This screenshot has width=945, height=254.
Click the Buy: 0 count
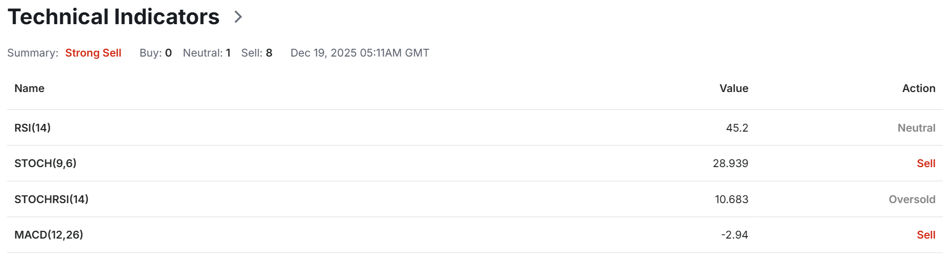tap(156, 53)
